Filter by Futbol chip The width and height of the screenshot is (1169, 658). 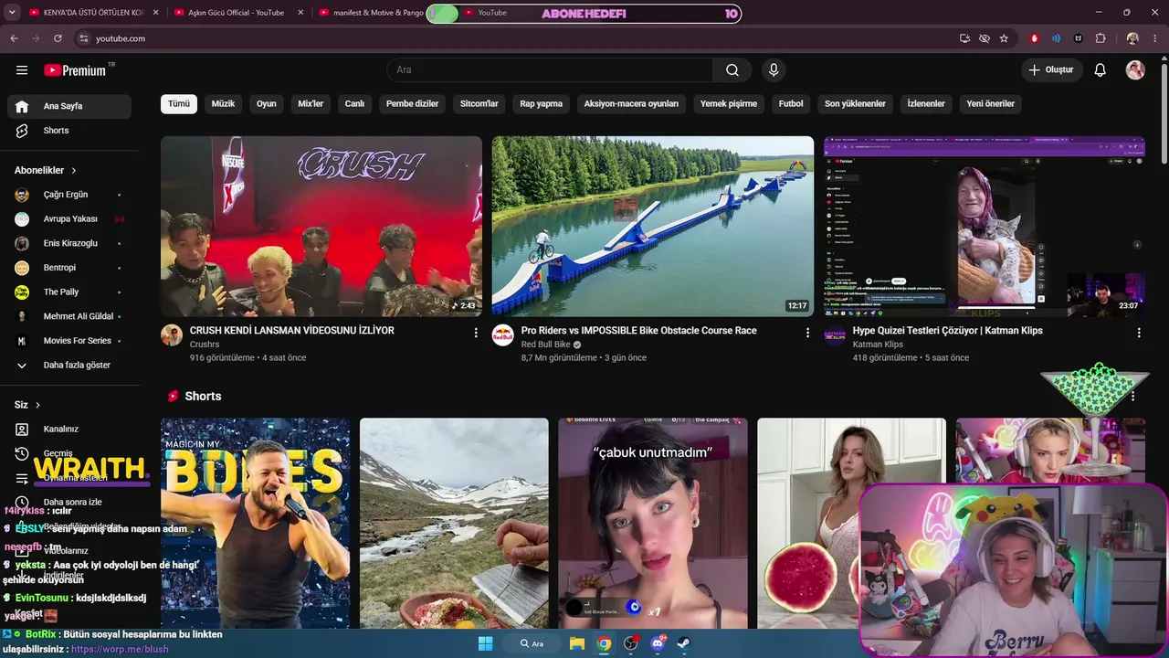coord(791,104)
